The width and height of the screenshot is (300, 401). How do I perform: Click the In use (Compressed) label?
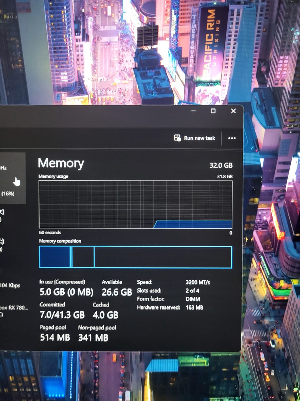click(x=62, y=282)
